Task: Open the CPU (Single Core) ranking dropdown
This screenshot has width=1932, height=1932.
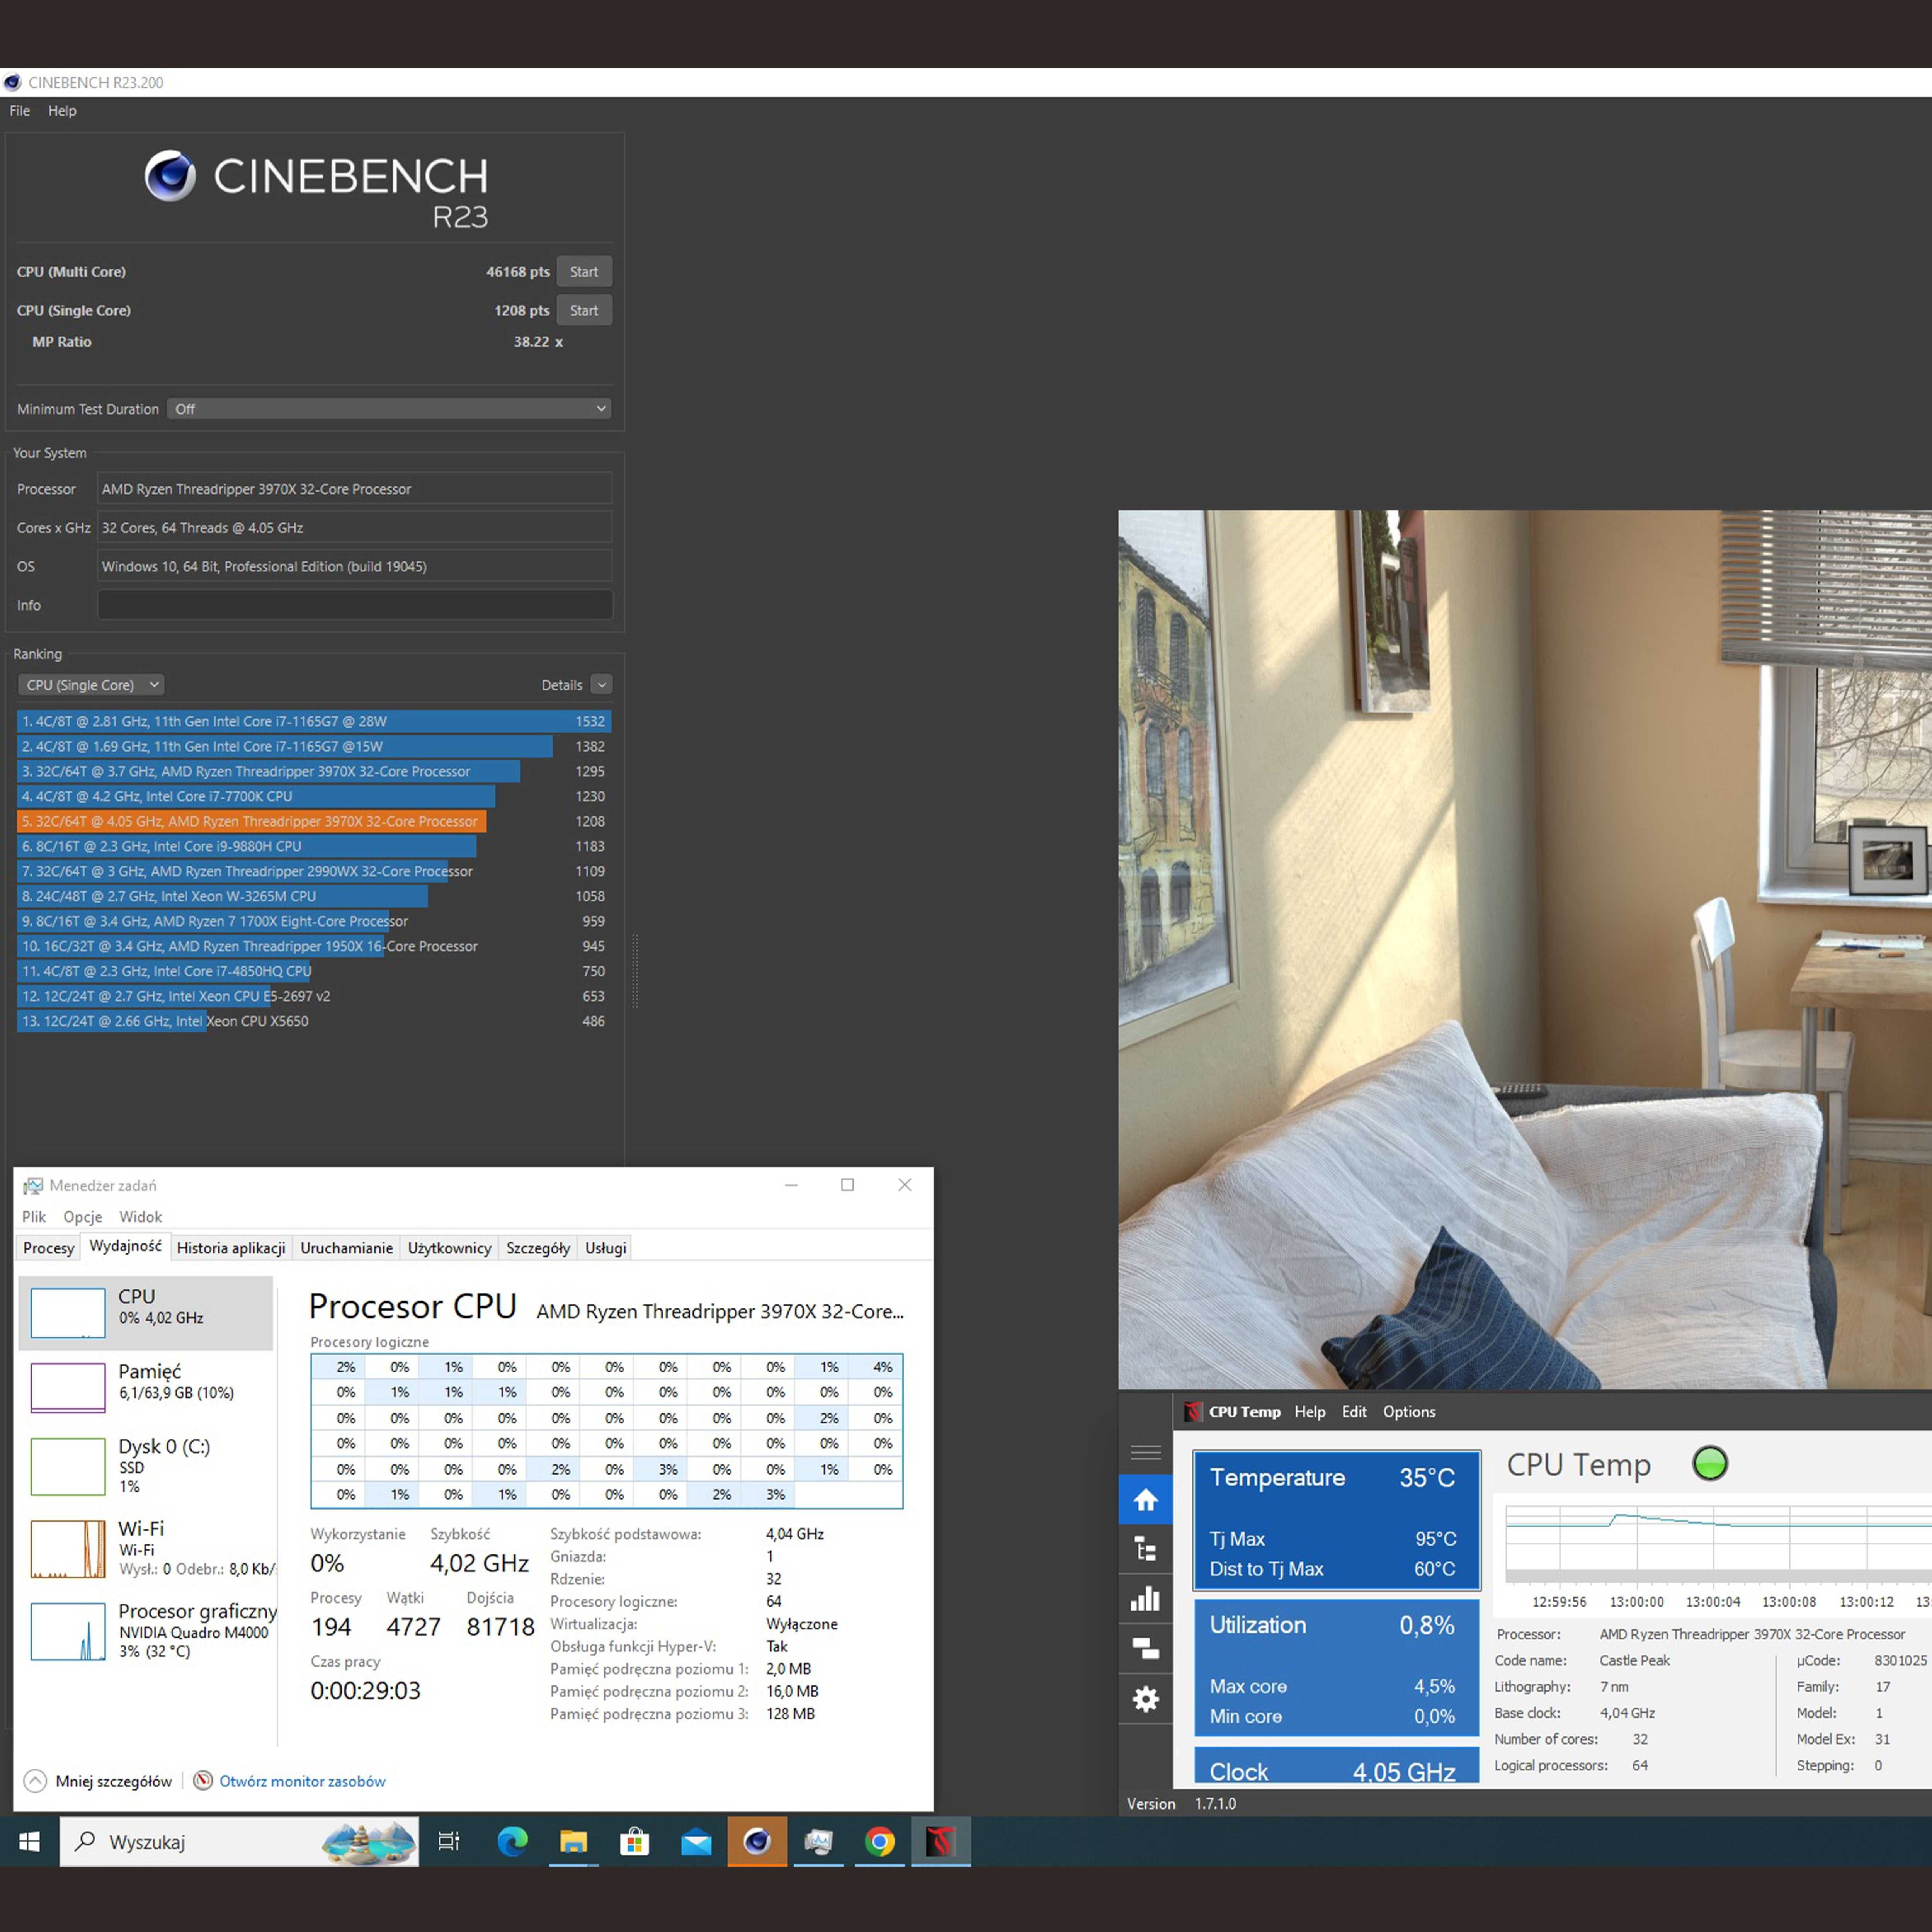Action: [91, 685]
